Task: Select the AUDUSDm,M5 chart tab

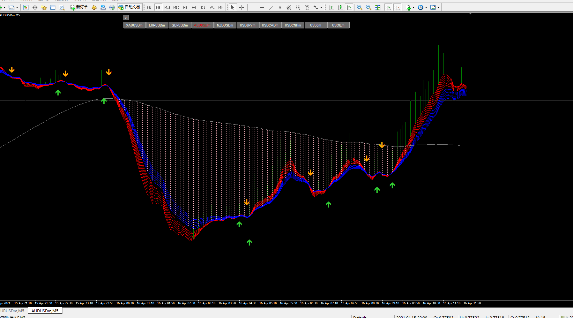Action: tap(45, 311)
